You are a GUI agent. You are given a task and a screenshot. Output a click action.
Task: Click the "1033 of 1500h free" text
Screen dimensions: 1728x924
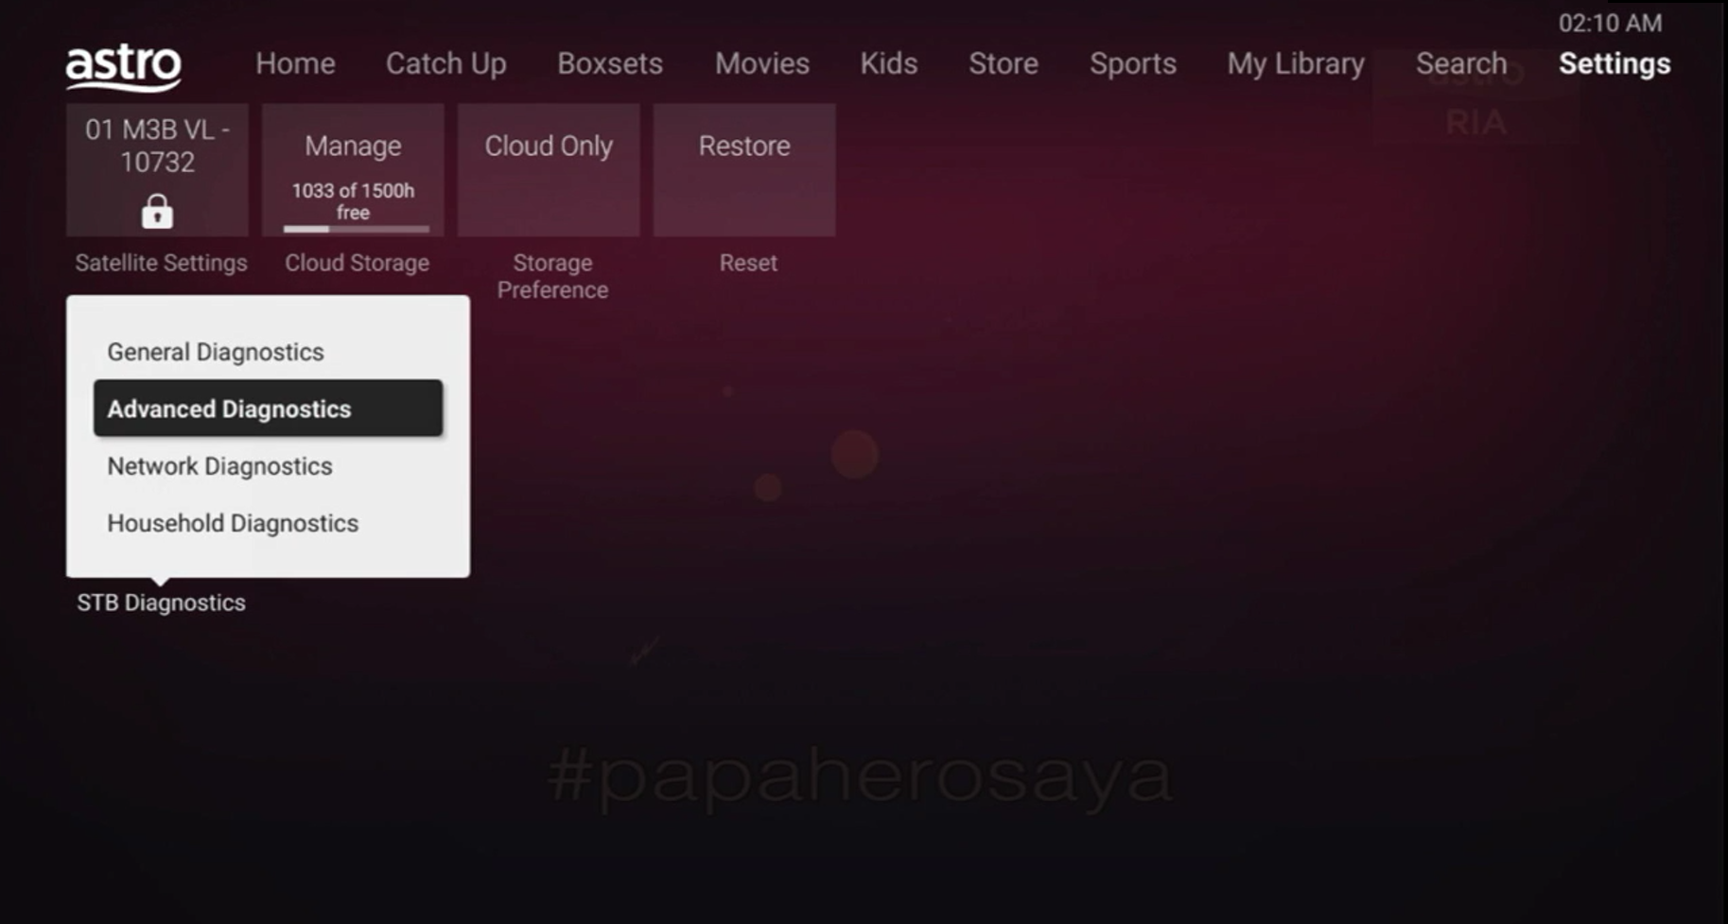click(x=353, y=201)
